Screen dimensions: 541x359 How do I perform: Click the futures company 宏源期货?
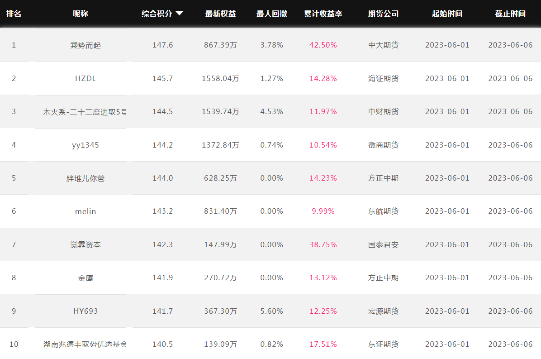point(383,311)
